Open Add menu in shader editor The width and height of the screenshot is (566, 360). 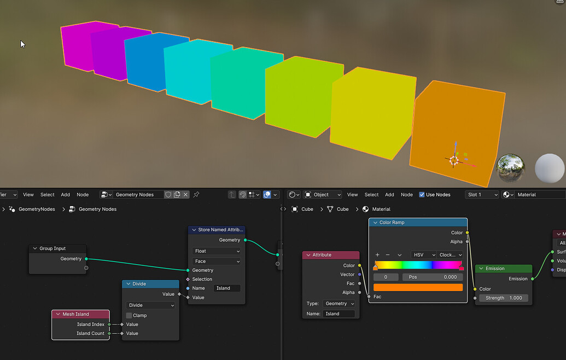389,195
